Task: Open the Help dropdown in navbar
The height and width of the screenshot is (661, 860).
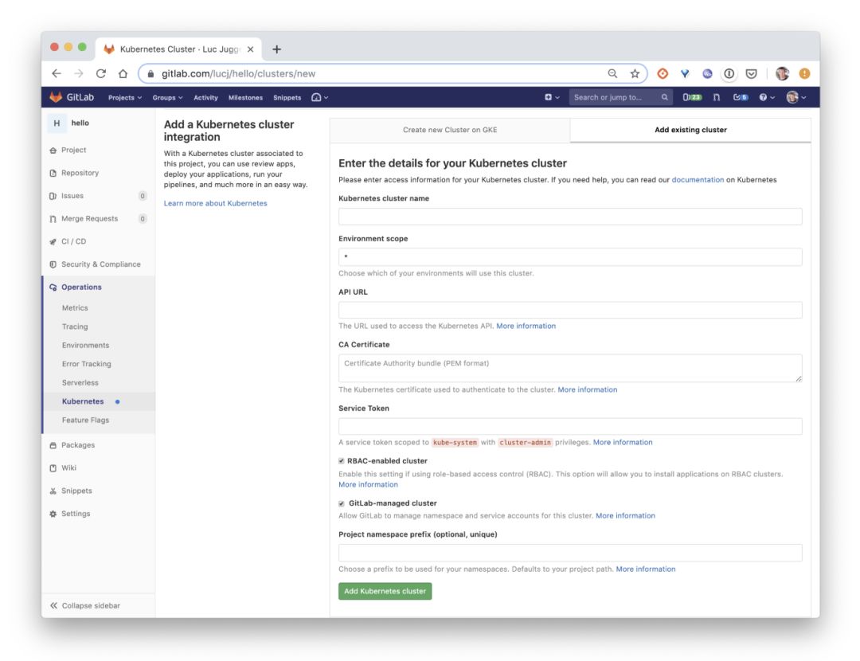Action: pyautogui.click(x=765, y=97)
